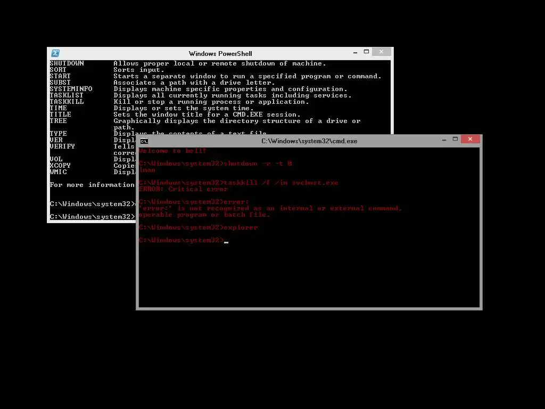This screenshot has width=545, height=409.
Task: Click 'Displays or sets the system time' text
Action: [184, 108]
